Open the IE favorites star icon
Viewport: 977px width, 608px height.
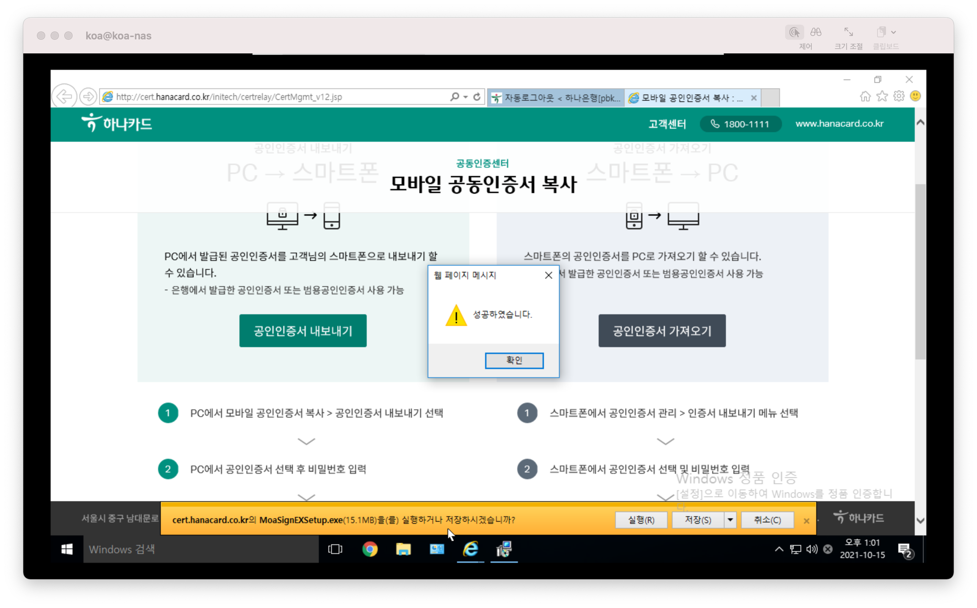coord(882,97)
